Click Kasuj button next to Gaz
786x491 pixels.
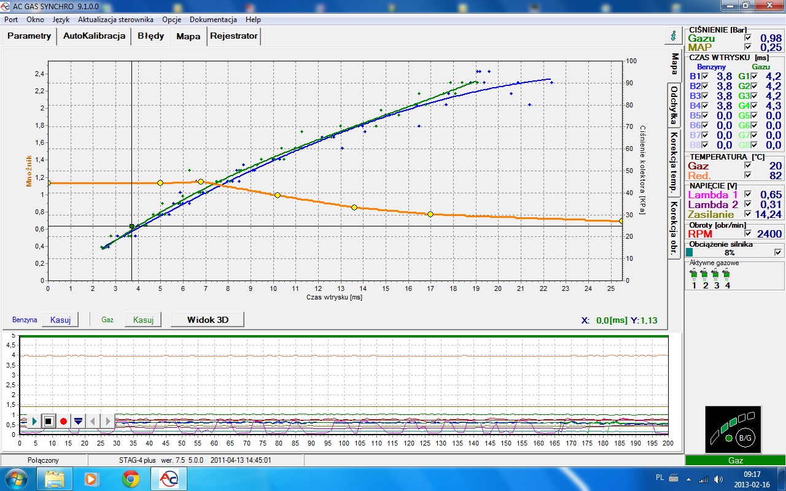point(143,319)
